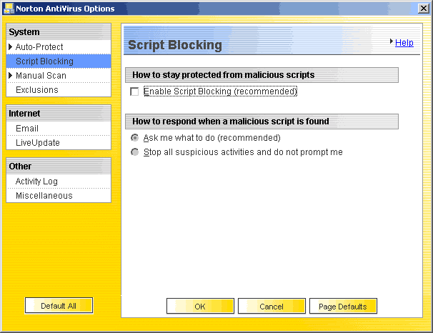Open the Miscellaneous options page

pos(44,196)
